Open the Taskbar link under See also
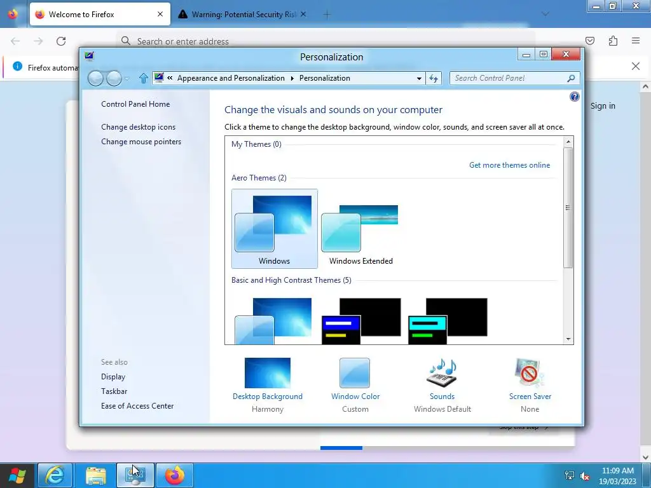The height and width of the screenshot is (488, 651). click(x=114, y=391)
